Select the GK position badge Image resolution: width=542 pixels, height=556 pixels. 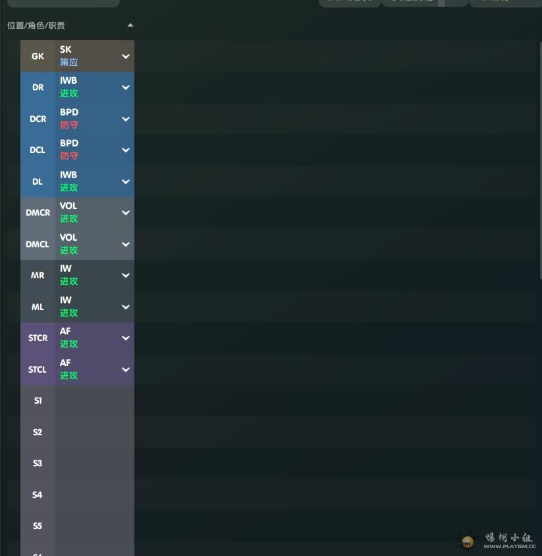pos(38,56)
